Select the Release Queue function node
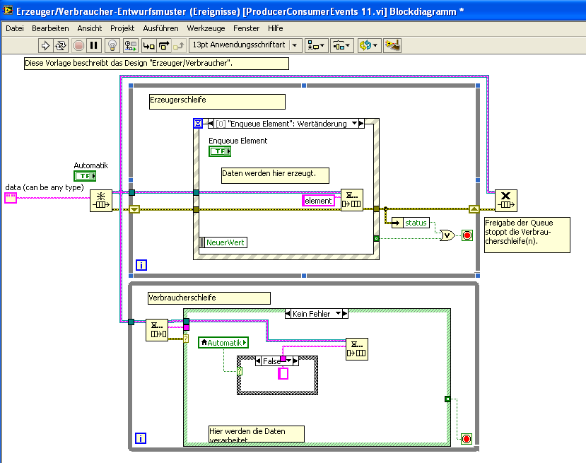 506,201
